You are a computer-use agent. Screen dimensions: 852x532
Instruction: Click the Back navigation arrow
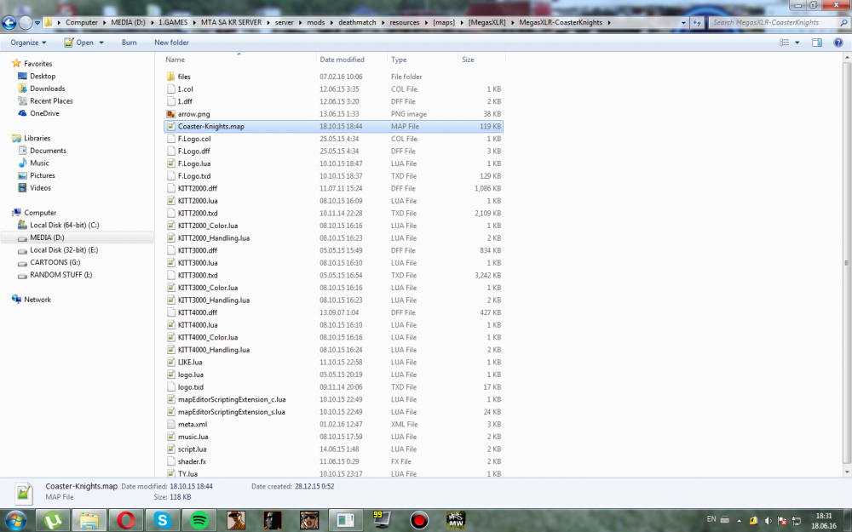point(10,23)
